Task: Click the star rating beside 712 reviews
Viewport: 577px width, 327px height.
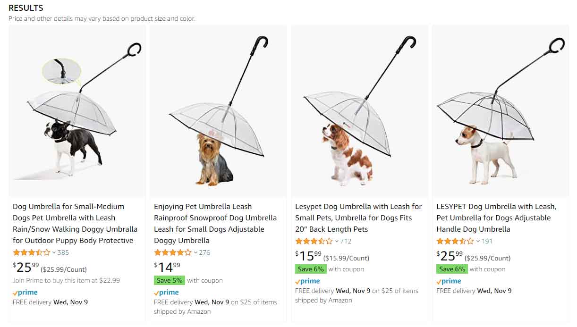Action: pyautogui.click(x=314, y=241)
